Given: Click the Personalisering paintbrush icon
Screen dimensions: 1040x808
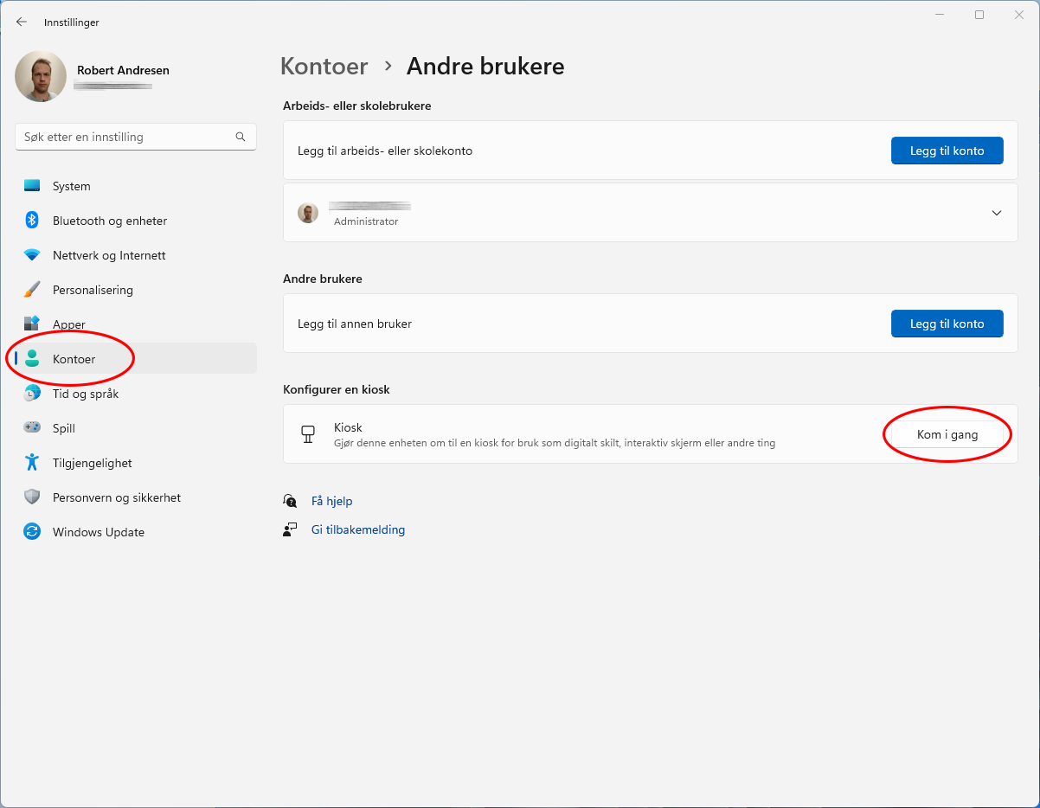Looking at the screenshot, I should point(32,290).
